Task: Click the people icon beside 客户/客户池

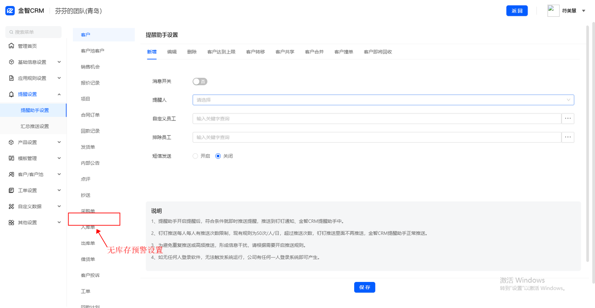Action: pos(12,174)
